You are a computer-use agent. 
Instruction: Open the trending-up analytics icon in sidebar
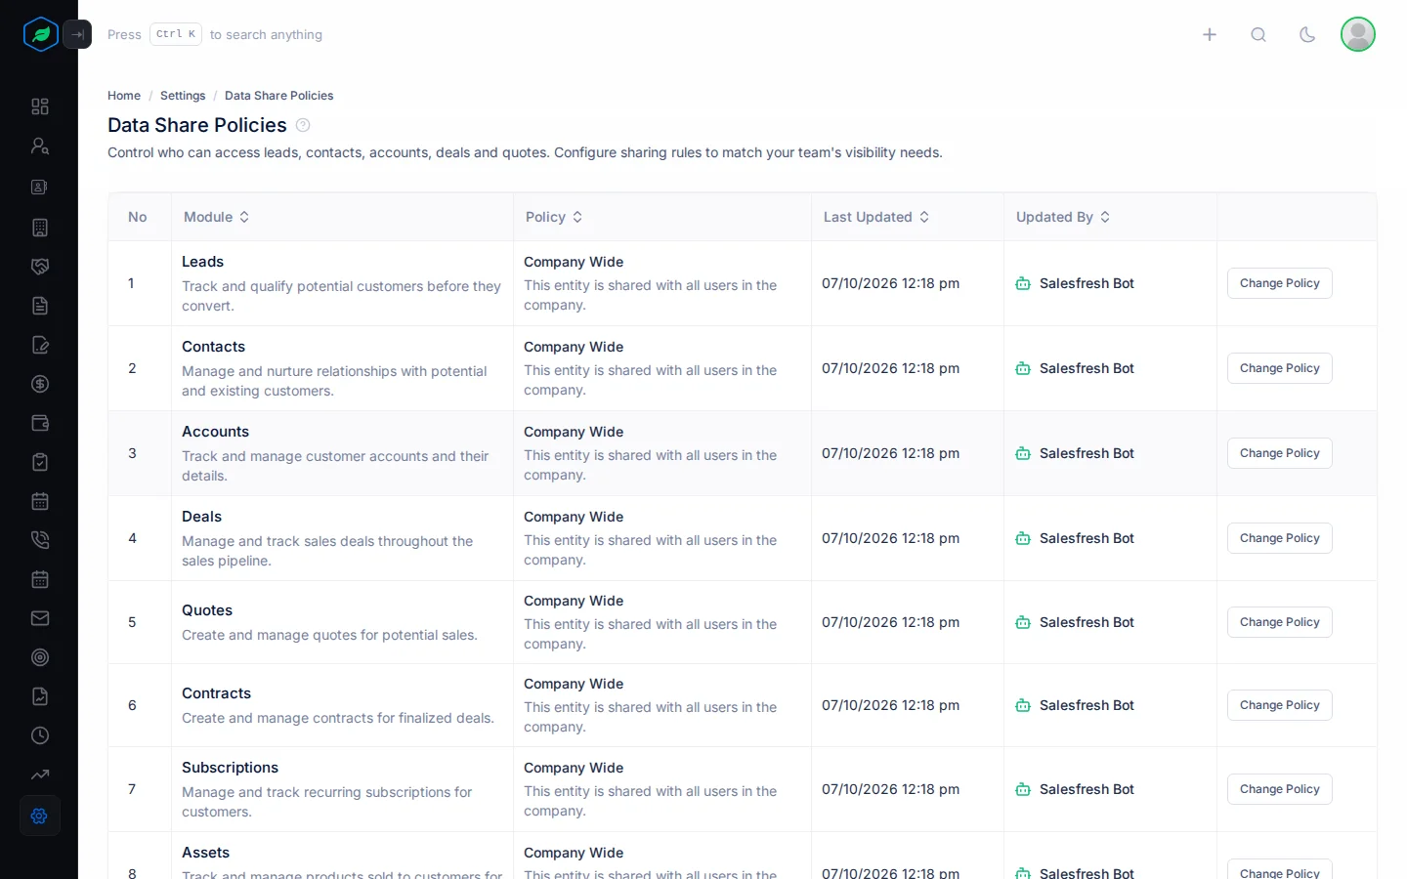40,774
